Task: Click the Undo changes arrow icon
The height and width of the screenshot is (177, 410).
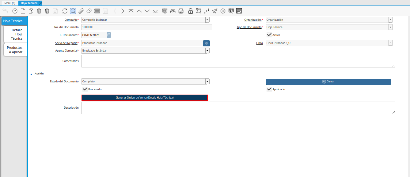Action: pos(5,11)
